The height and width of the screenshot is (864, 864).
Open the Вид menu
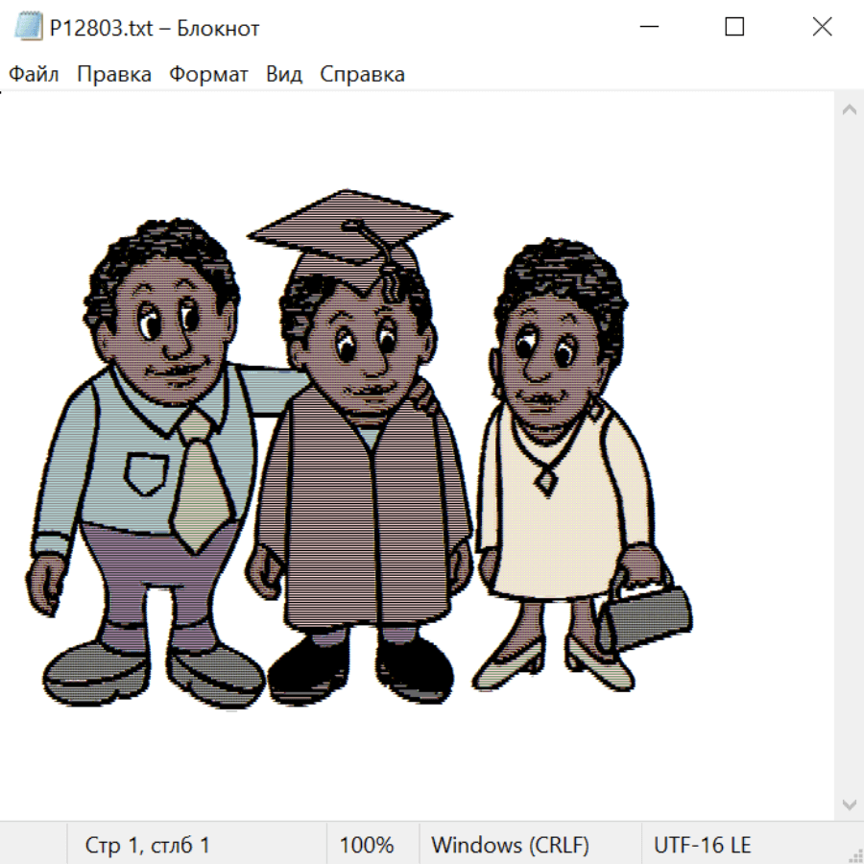tap(284, 75)
